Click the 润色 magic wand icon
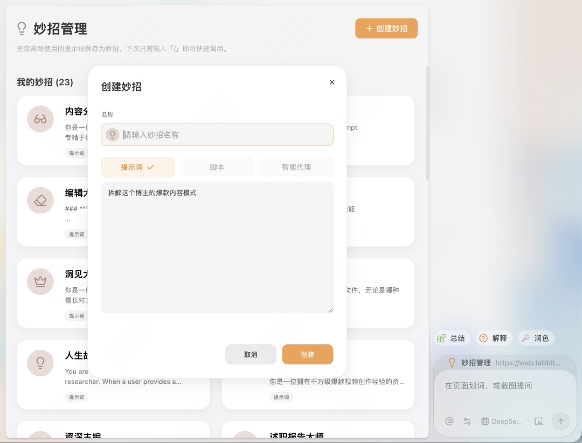582x443 pixels. click(x=525, y=338)
